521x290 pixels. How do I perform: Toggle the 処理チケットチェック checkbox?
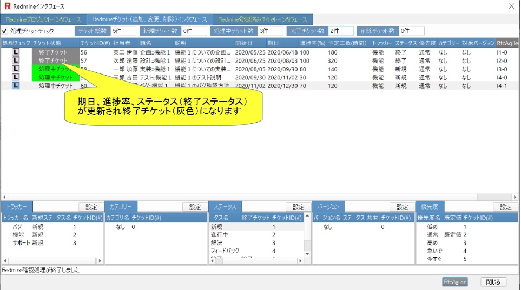tap(5, 31)
